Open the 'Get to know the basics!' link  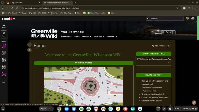tap(152, 101)
